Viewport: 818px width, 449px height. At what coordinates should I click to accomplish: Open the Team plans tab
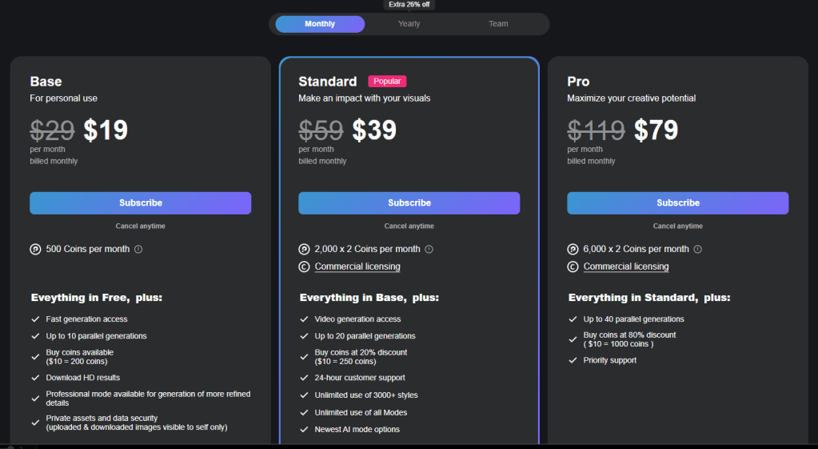[x=498, y=24]
